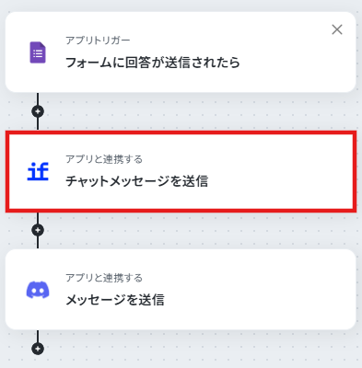Close the flow with the X icon
This screenshot has height=368, width=362.
pos(337,29)
